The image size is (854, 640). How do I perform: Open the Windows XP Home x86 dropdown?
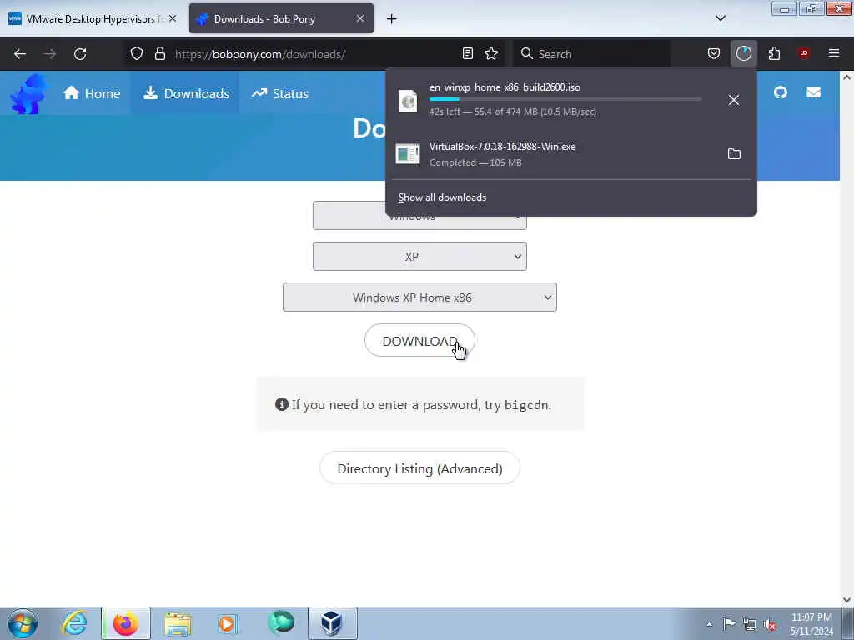419,297
